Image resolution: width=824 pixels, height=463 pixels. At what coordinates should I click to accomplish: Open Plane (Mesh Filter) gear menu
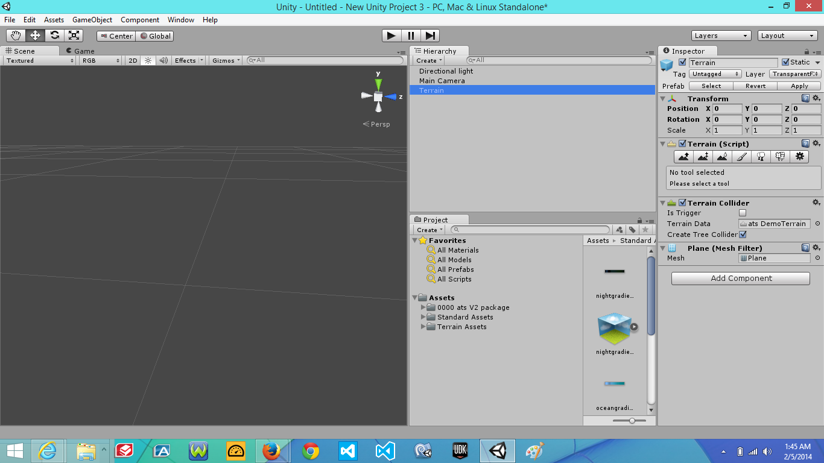click(x=816, y=248)
